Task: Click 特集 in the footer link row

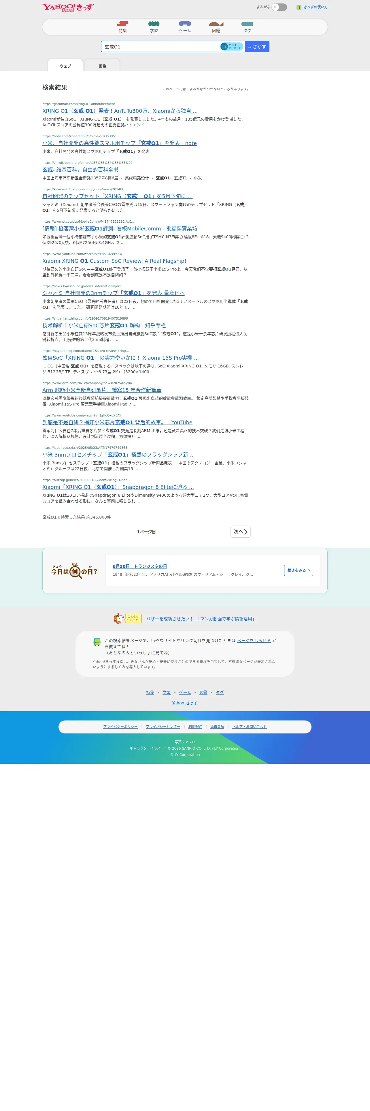Action: point(150,692)
